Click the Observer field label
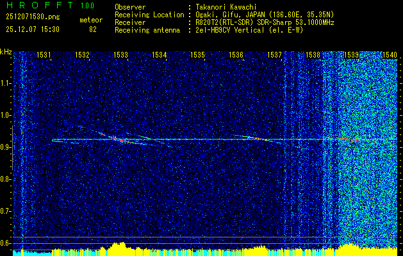 [130, 7]
